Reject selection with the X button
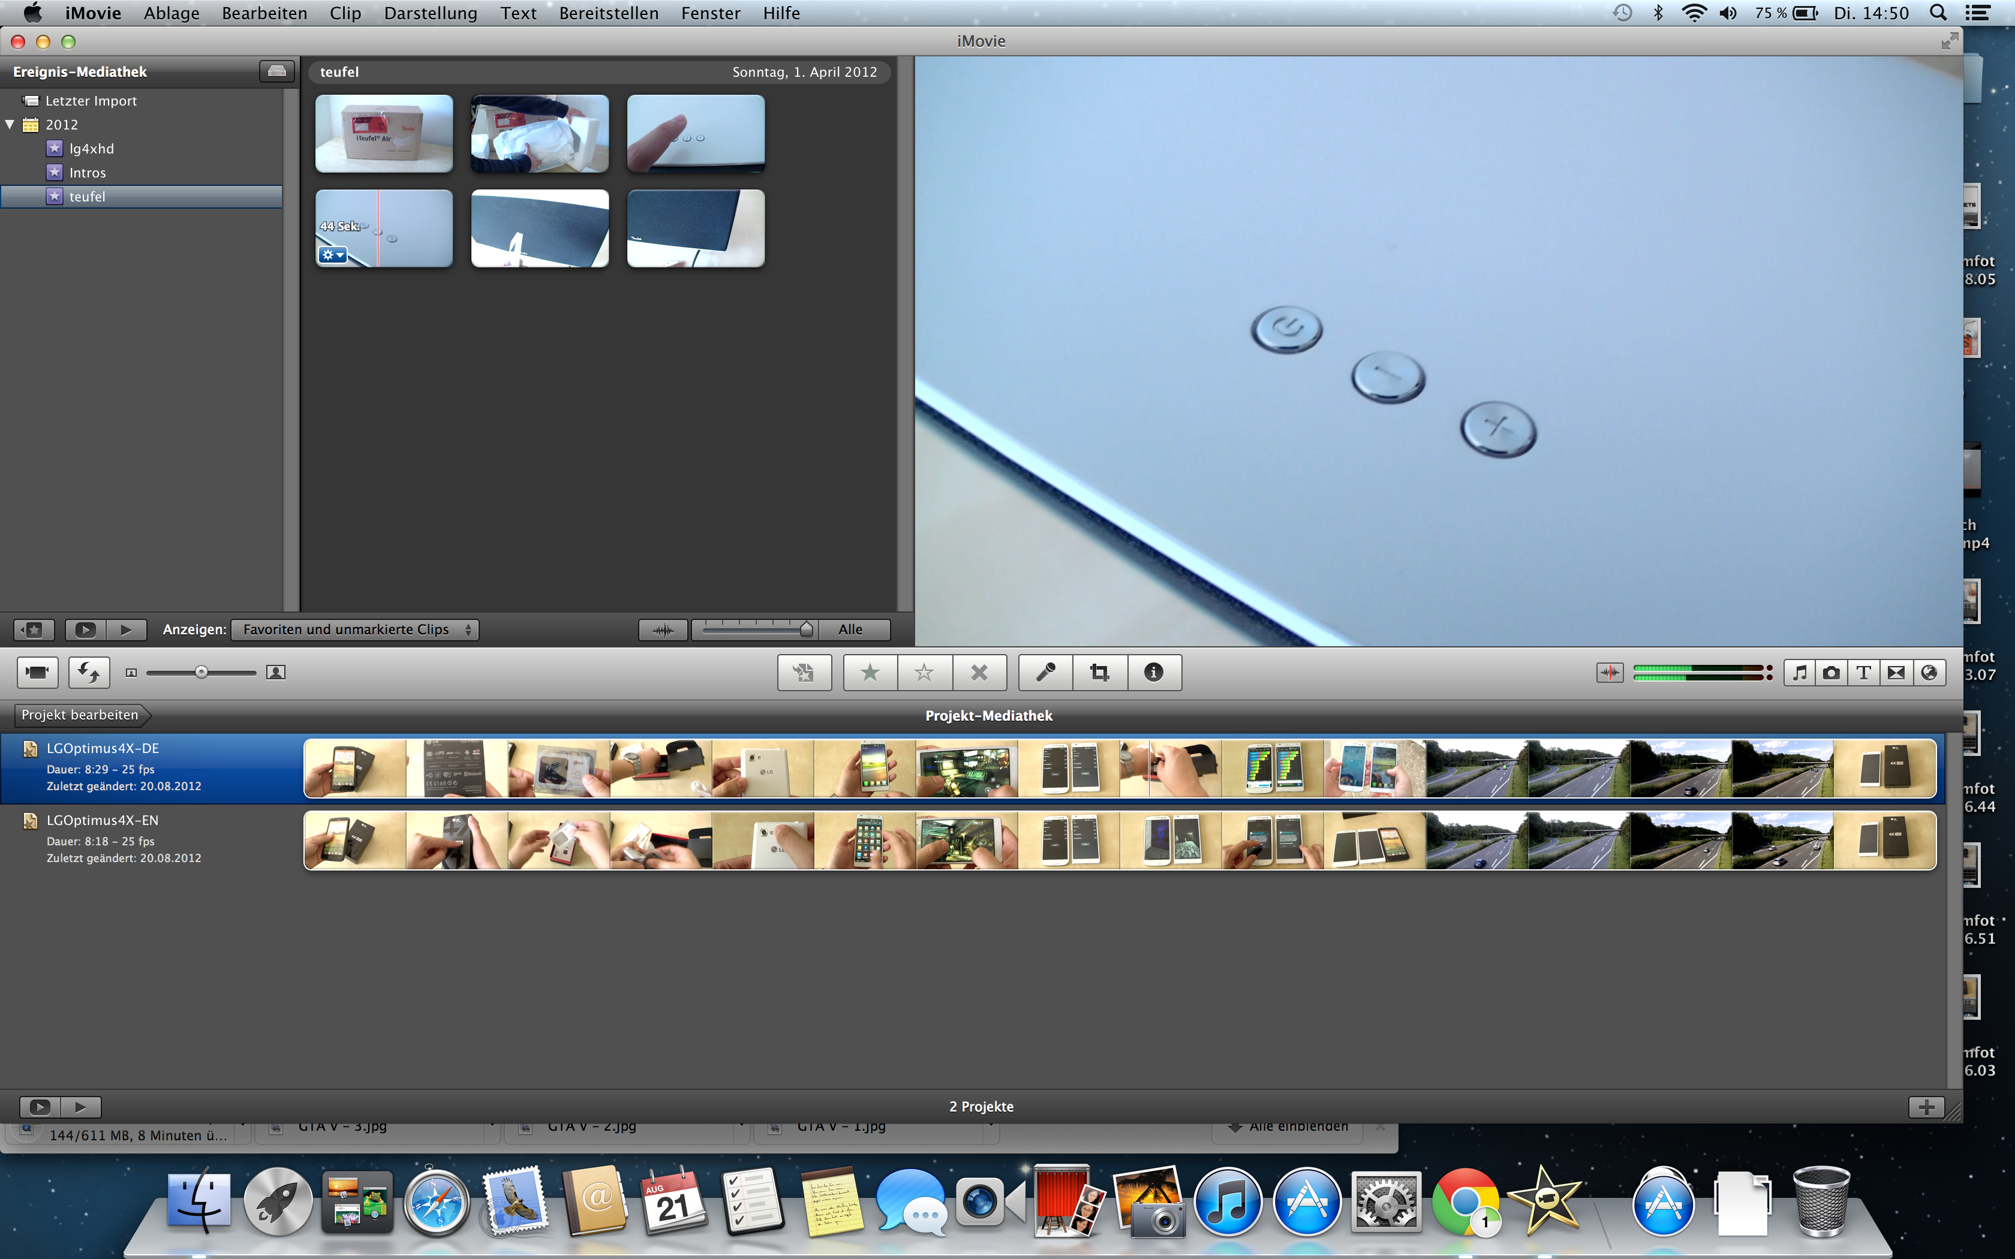 click(x=979, y=672)
